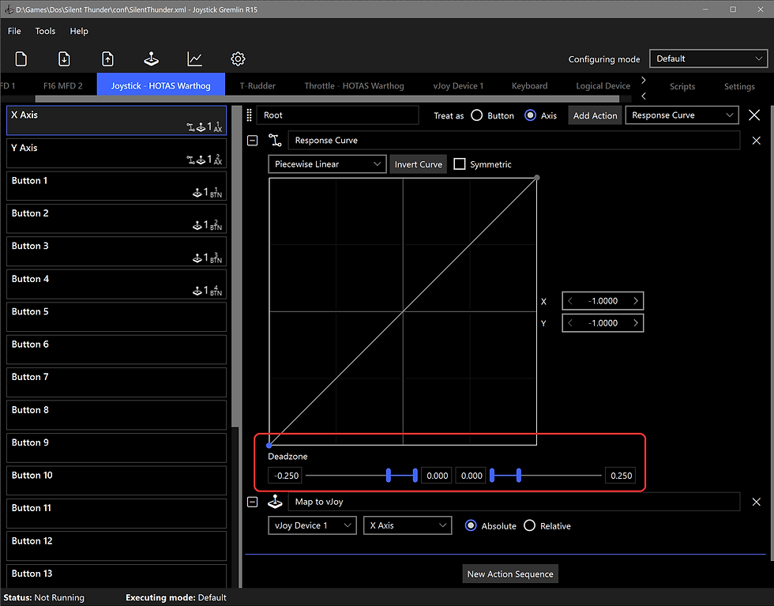Increase the X value with right arrow

coord(636,301)
